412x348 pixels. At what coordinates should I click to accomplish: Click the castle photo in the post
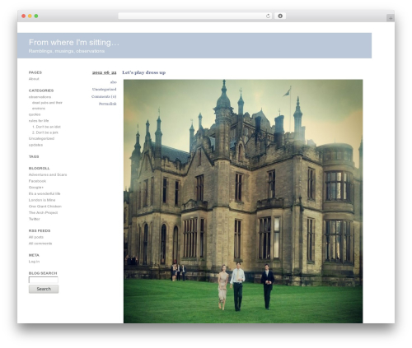tap(243, 201)
